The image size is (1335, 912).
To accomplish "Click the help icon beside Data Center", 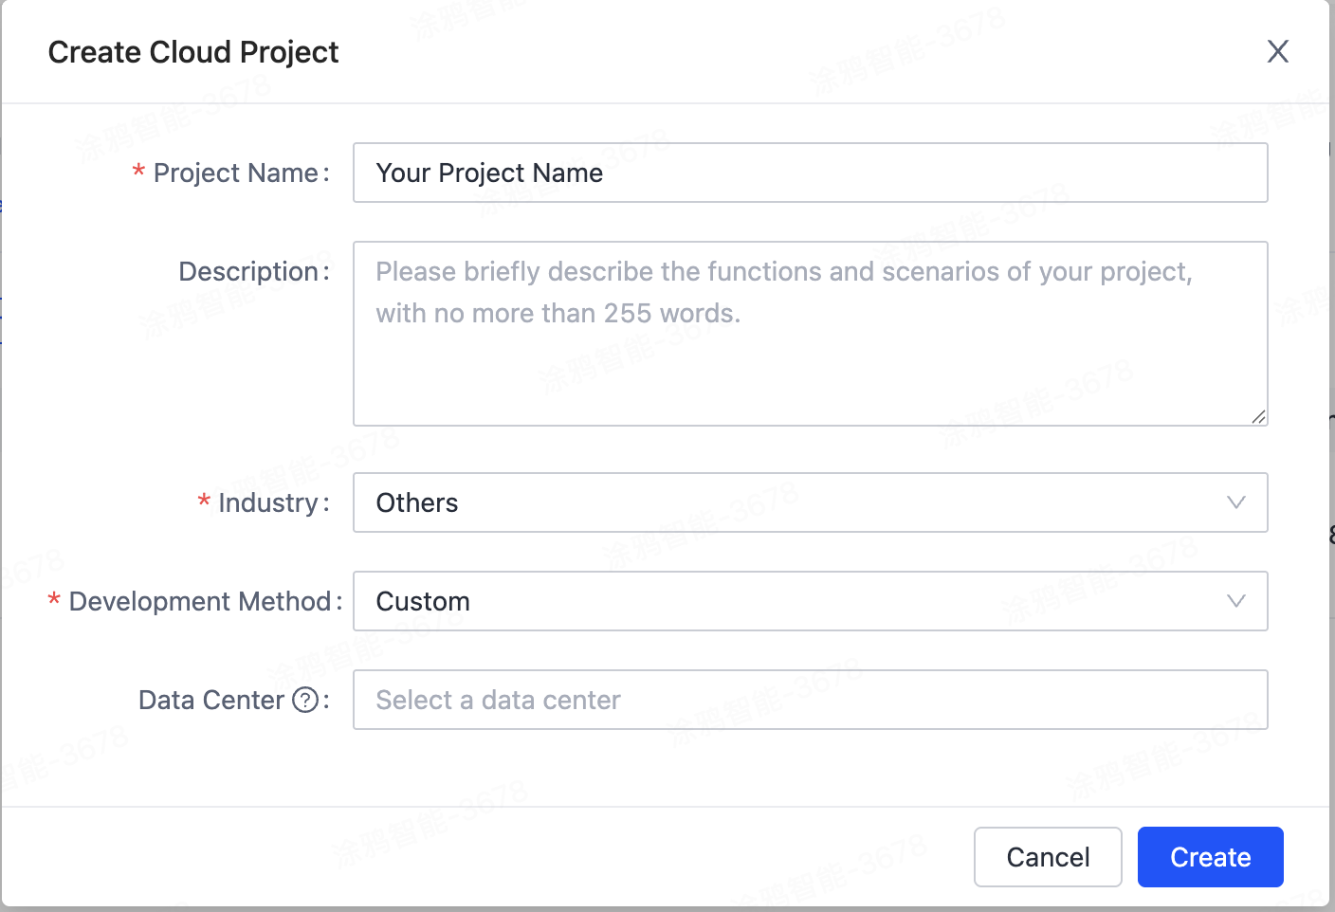I will [x=304, y=700].
